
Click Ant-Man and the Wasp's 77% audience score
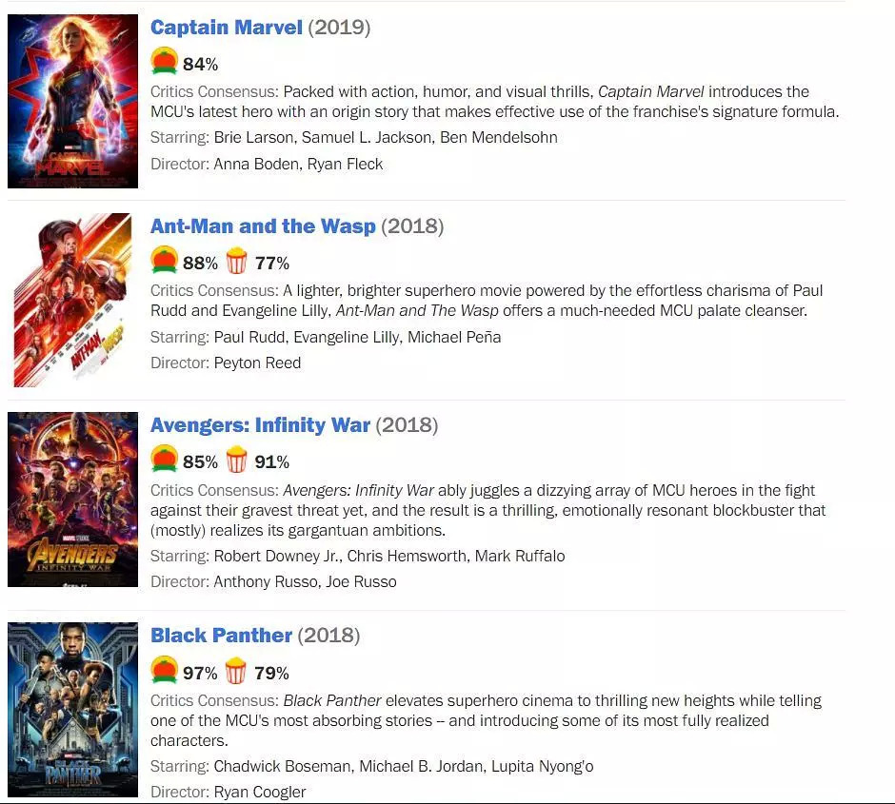point(272,264)
